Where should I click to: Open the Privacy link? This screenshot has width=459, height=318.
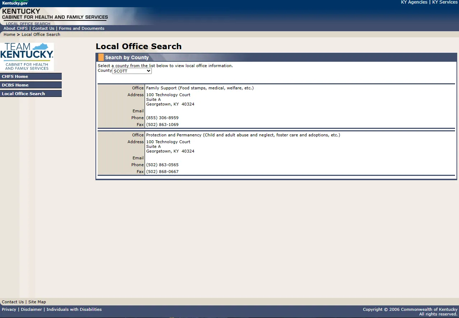(x=9, y=309)
